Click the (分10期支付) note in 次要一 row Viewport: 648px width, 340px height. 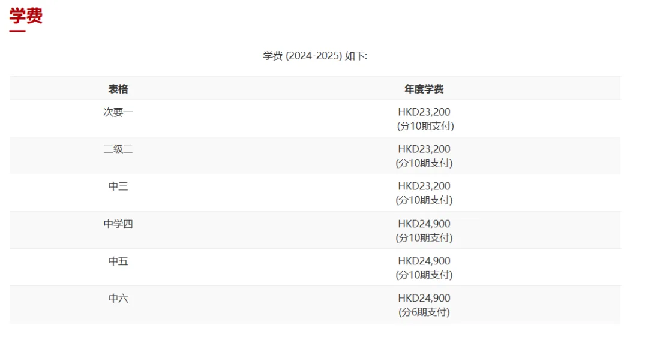pos(425,126)
